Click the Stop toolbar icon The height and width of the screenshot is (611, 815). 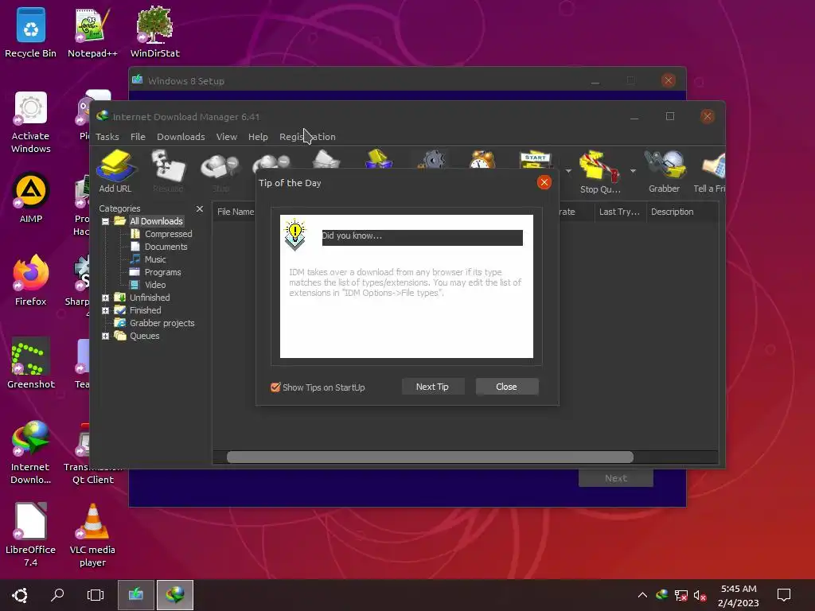click(220, 172)
